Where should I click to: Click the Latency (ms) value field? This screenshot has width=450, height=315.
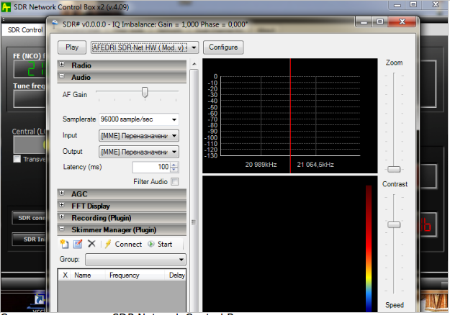(x=151, y=167)
